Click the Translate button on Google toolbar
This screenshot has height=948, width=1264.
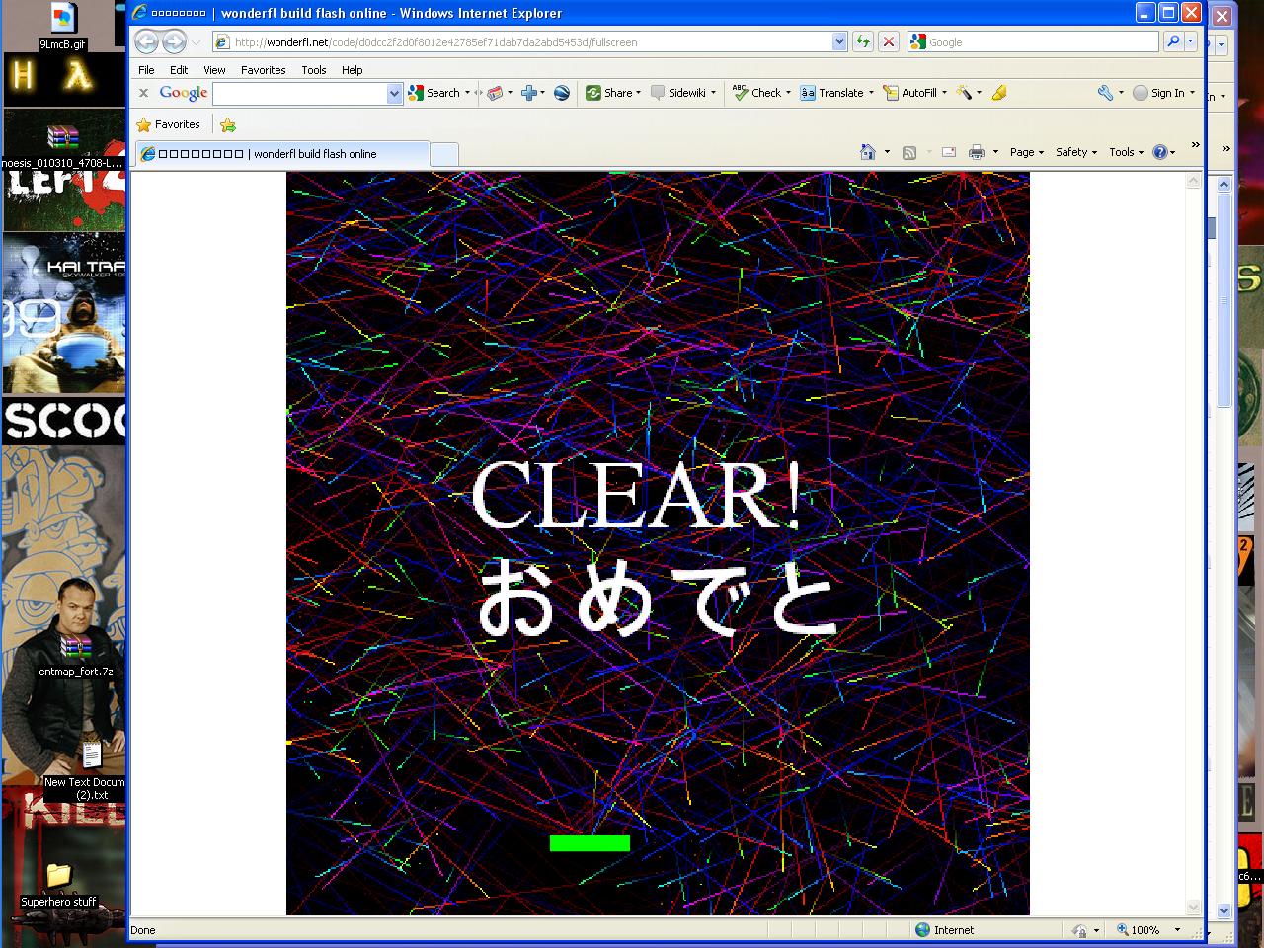pyautogui.click(x=836, y=93)
